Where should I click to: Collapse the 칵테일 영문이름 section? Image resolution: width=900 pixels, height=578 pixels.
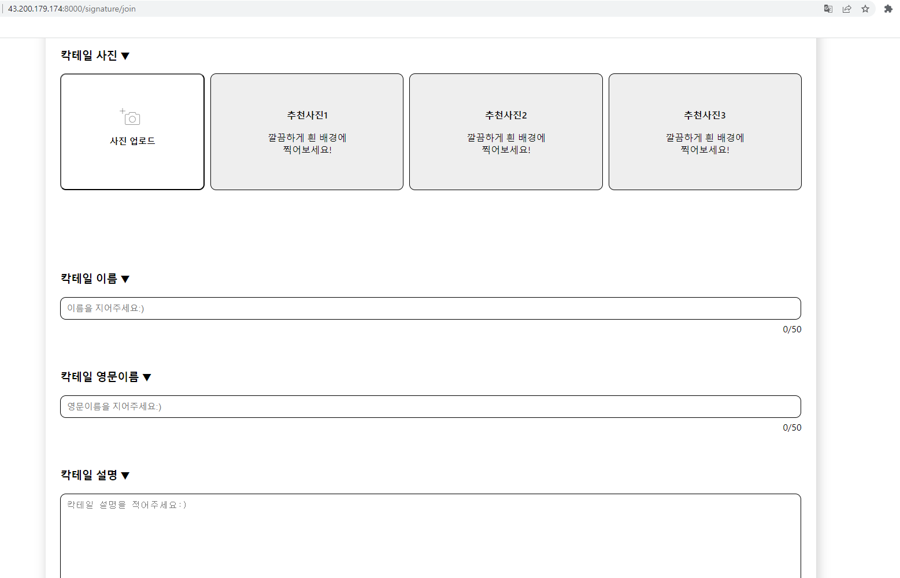(x=147, y=376)
